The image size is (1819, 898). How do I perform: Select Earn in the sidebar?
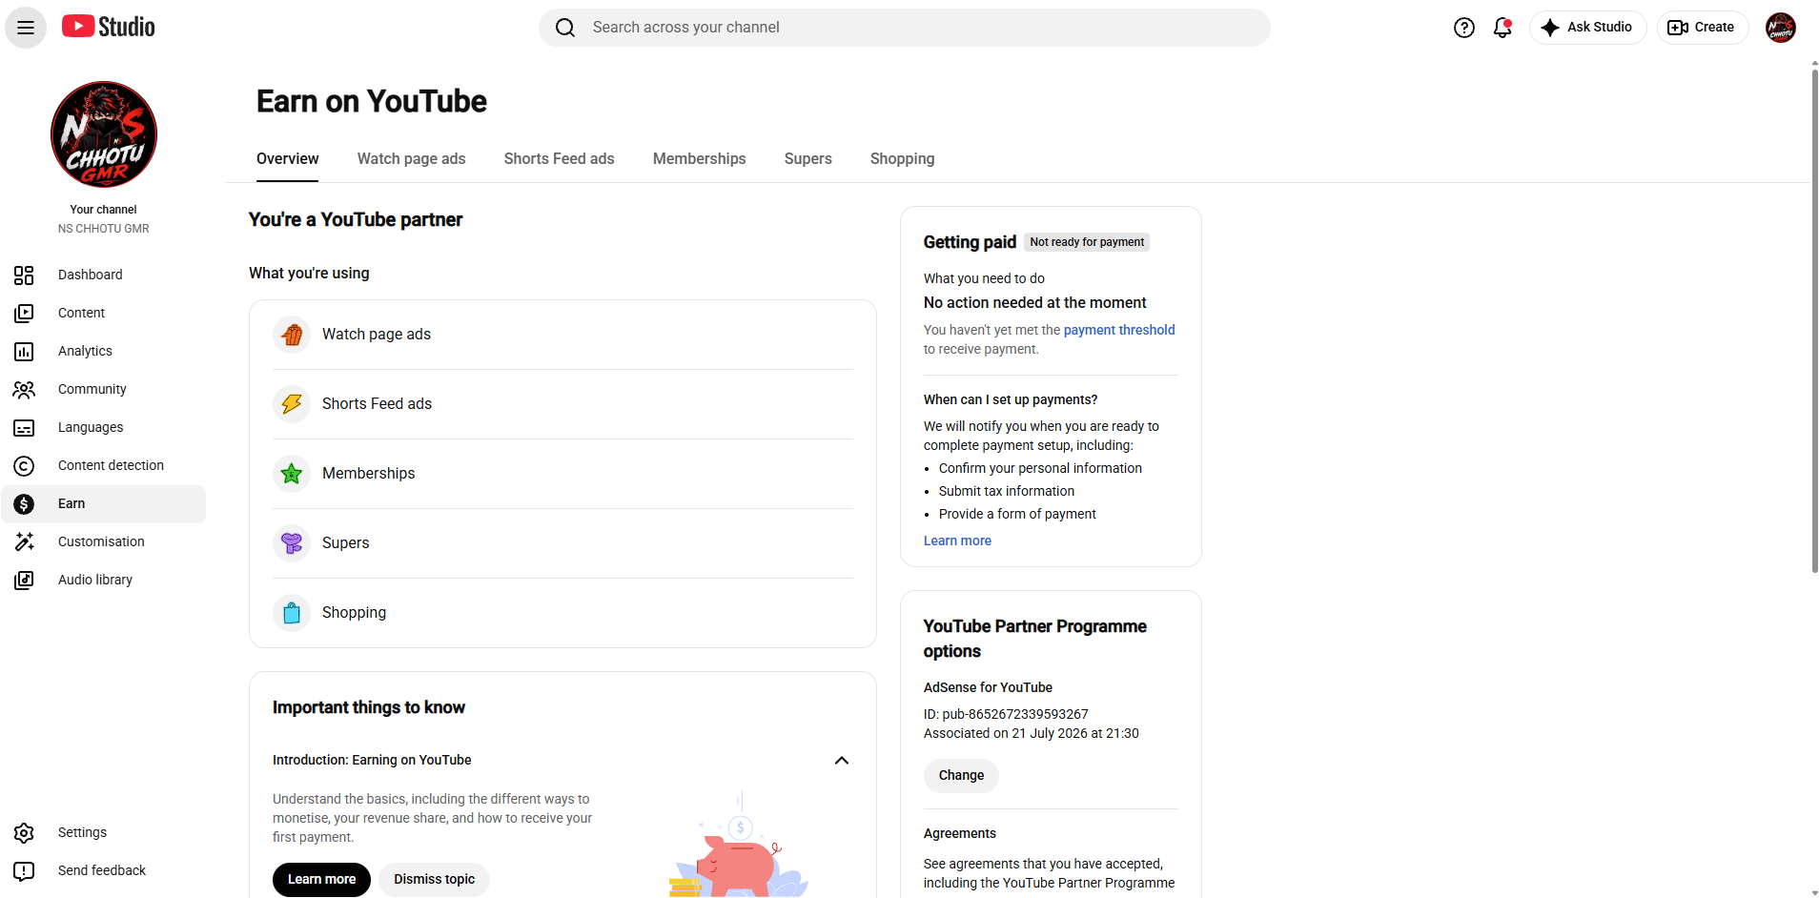(x=103, y=503)
